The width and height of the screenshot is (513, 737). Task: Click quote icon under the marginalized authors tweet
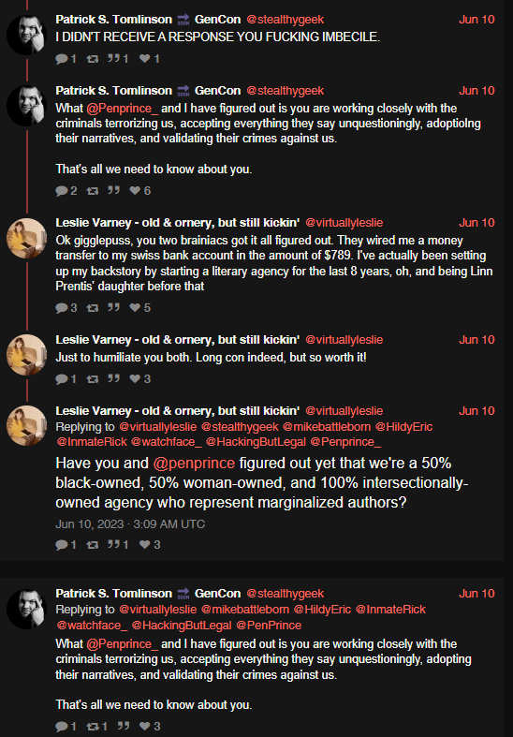113,544
